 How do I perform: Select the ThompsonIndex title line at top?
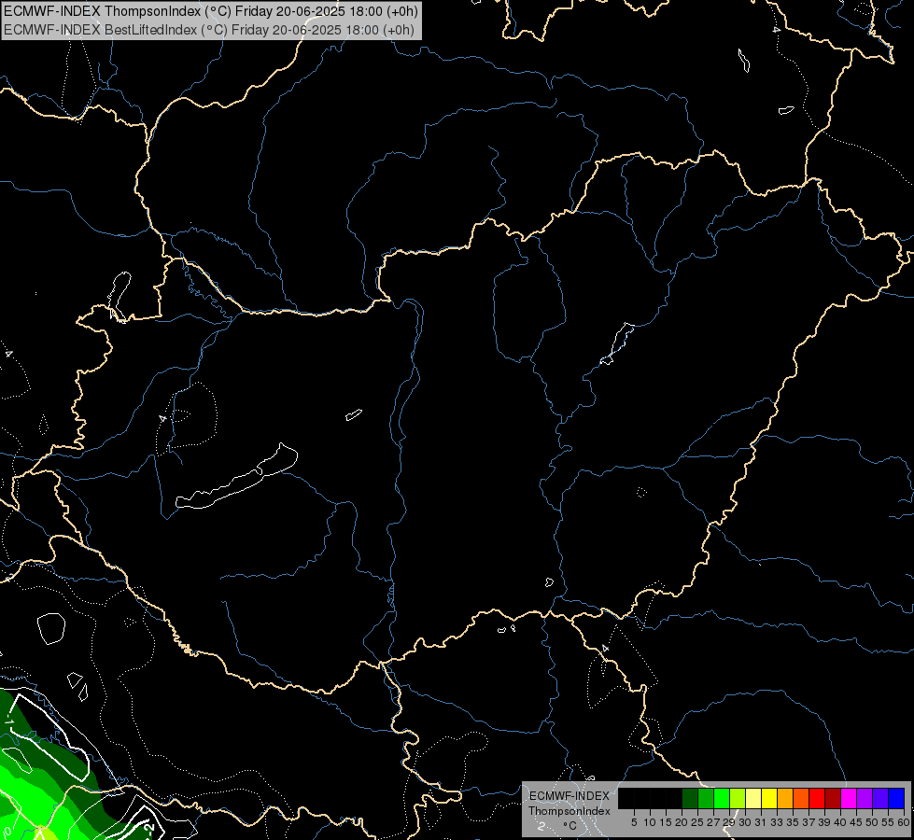coord(211,11)
